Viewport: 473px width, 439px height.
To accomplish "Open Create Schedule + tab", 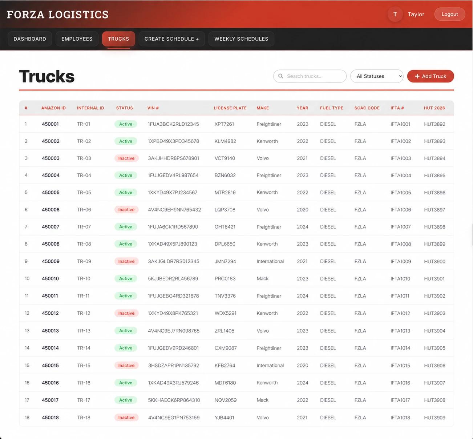I will point(171,39).
